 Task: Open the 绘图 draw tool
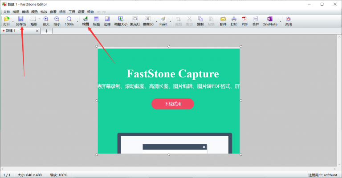tap(85, 21)
